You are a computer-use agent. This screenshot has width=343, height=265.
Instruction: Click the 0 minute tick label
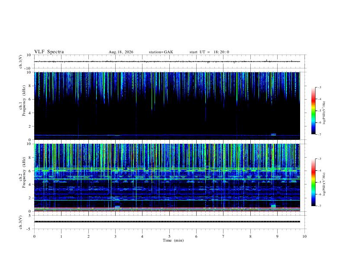click(34, 236)
